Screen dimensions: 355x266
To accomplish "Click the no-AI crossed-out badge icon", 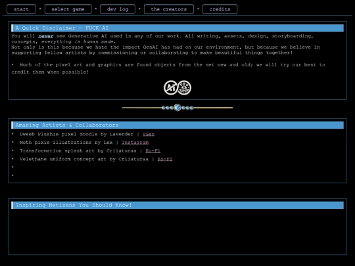I will (x=170, y=87).
